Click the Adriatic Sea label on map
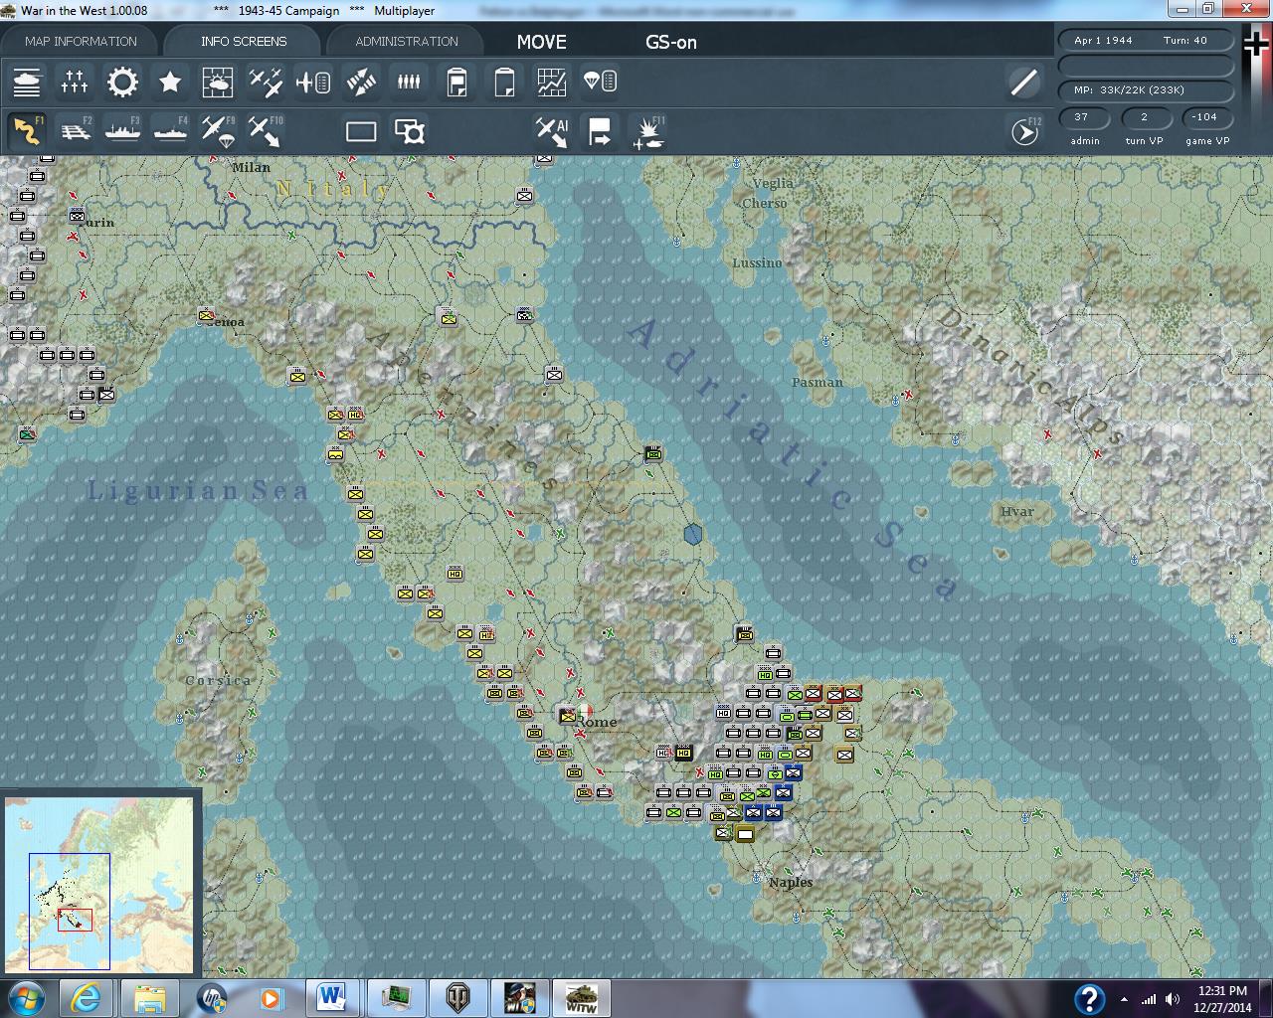 click(794, 457)
